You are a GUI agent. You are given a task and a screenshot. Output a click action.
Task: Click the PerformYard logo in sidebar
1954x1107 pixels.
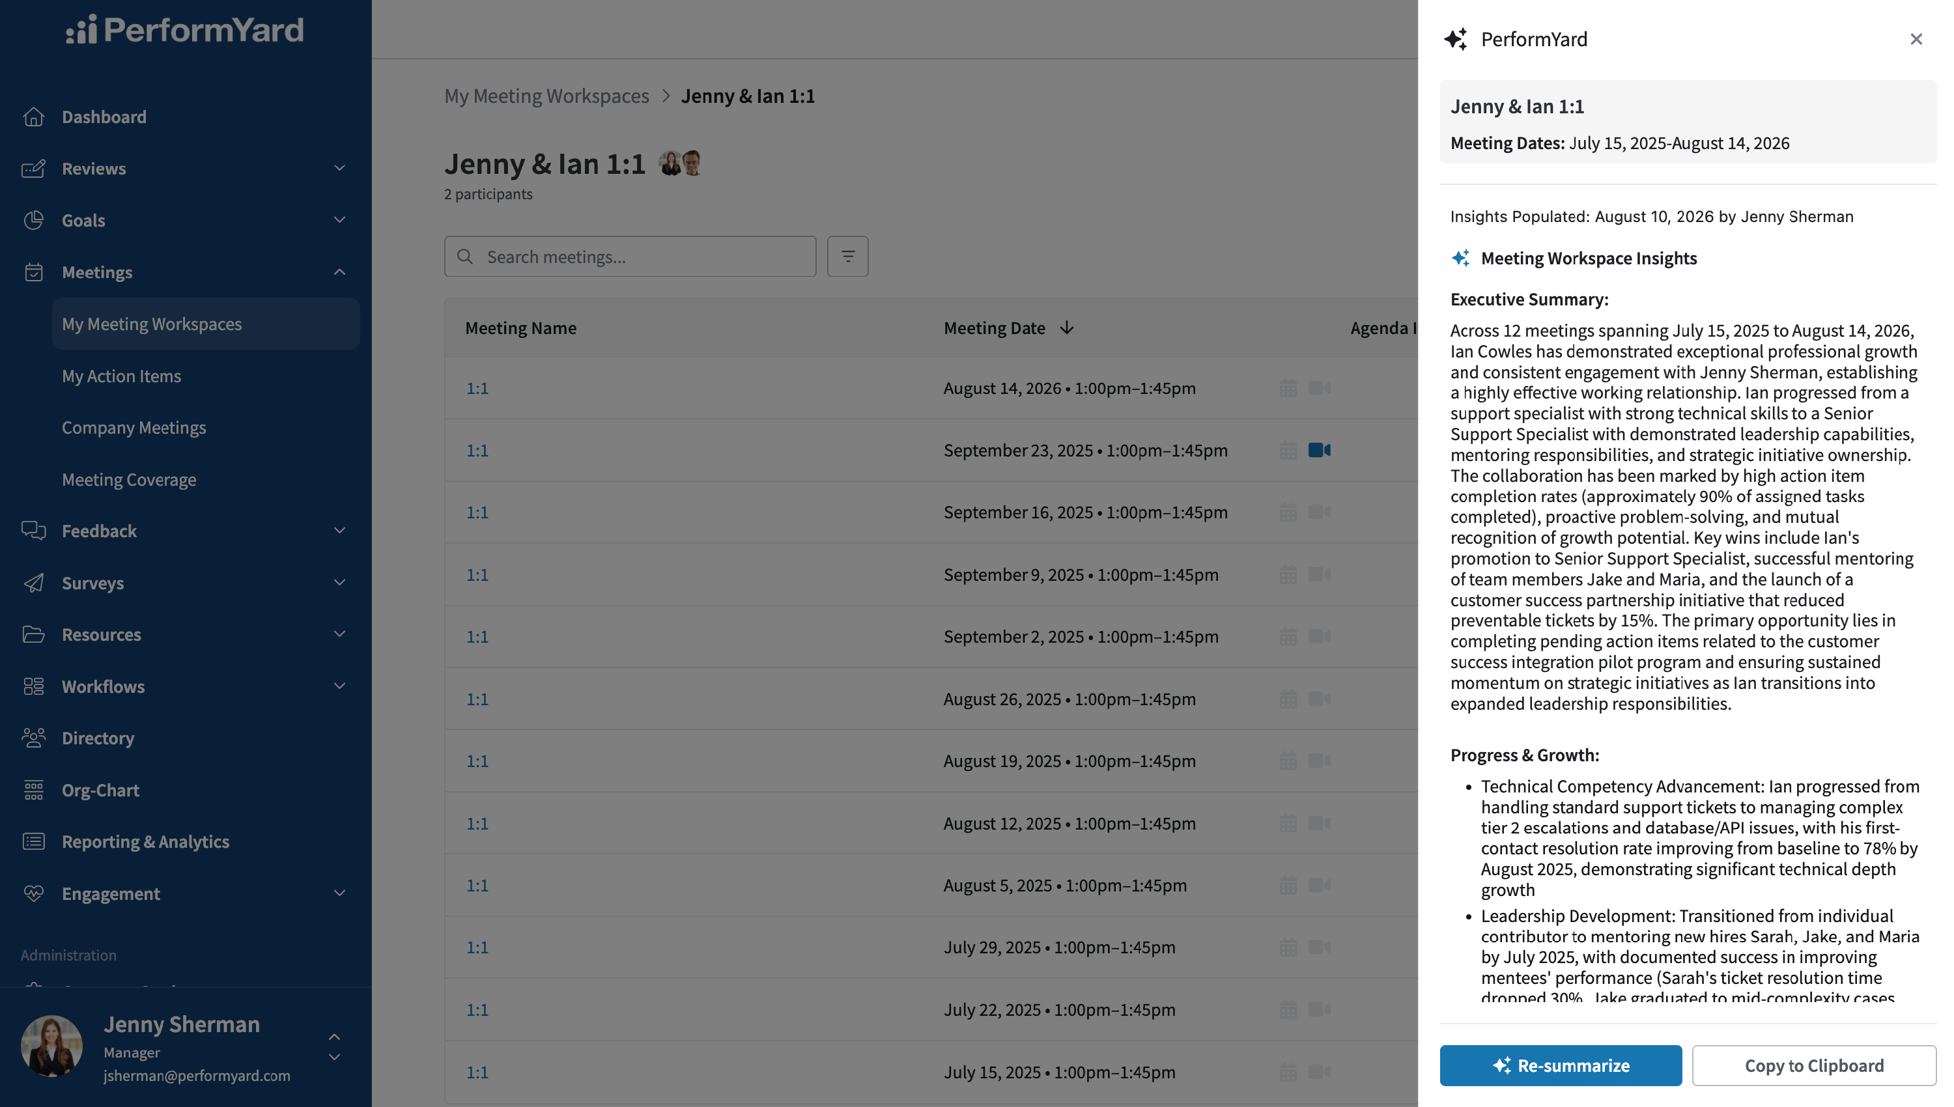[x=185, y=30]
